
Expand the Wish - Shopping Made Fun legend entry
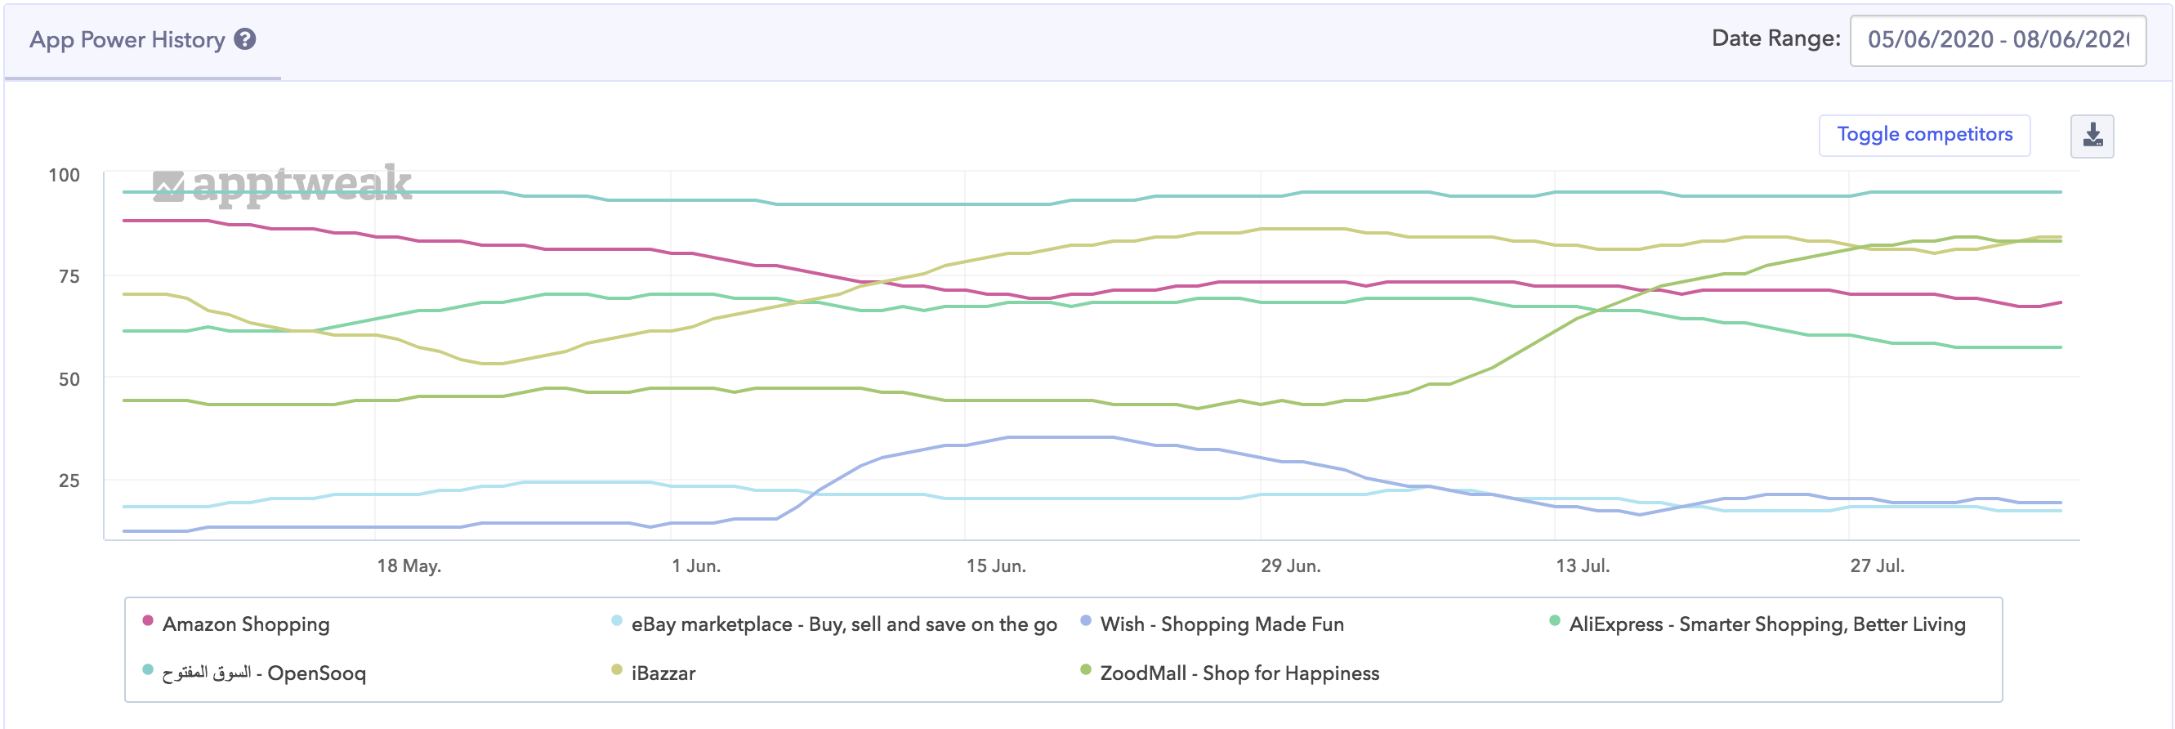click(x=1222, y=624)
